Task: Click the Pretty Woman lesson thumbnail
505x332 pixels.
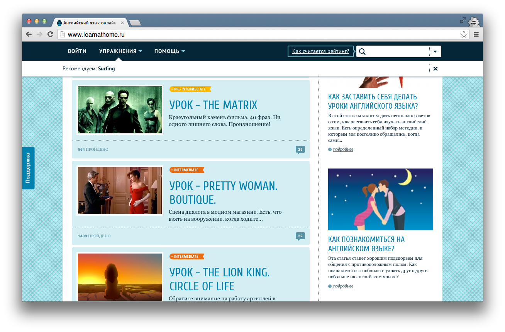Action: pos(120,191)
